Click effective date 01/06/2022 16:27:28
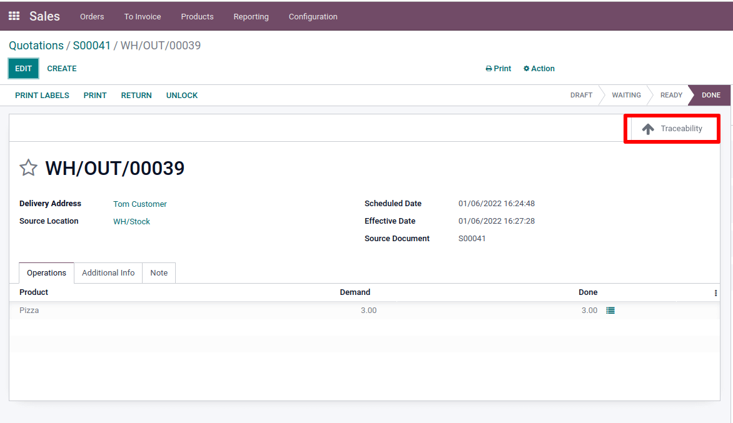The height and width of the screenshot is (423, 733). point(497,221)
